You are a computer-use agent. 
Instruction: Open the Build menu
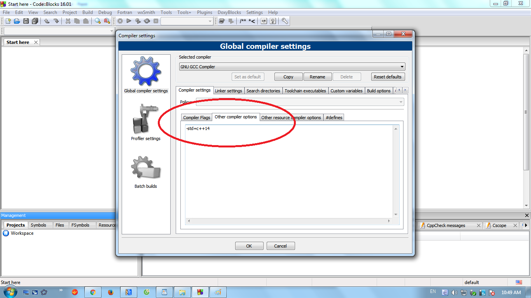click(x=87, y=12)
